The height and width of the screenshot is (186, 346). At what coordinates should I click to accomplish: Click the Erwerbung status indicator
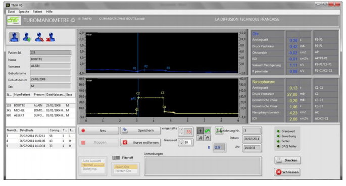[x=278, y=136]
